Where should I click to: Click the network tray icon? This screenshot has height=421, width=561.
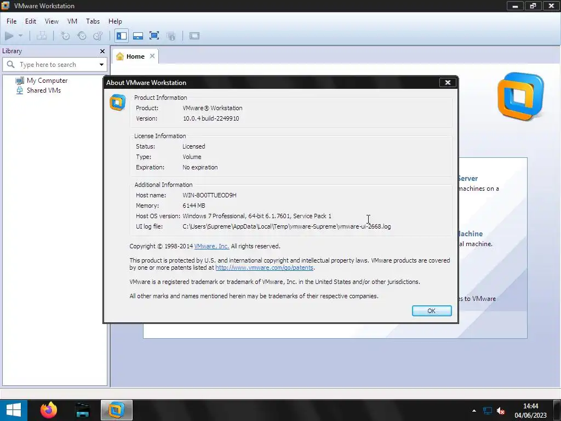(487, 411)
